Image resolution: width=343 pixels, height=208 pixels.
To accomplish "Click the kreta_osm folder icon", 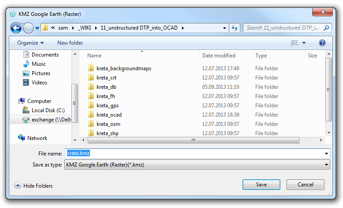I will [x=91, y=124].
